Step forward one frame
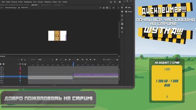 pyautogui.click(x=95, y=60)
